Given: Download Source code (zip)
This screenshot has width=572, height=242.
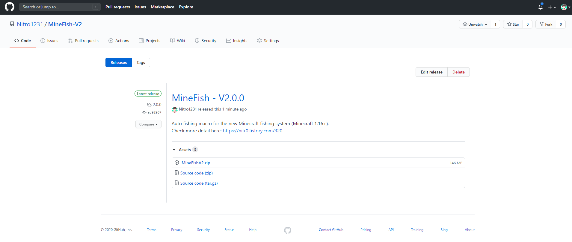Looking at the screenshot, I should tap(197, 173).
